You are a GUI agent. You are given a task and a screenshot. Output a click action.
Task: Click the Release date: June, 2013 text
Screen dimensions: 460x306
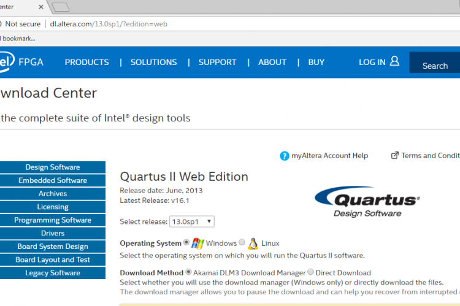(161, 190)
